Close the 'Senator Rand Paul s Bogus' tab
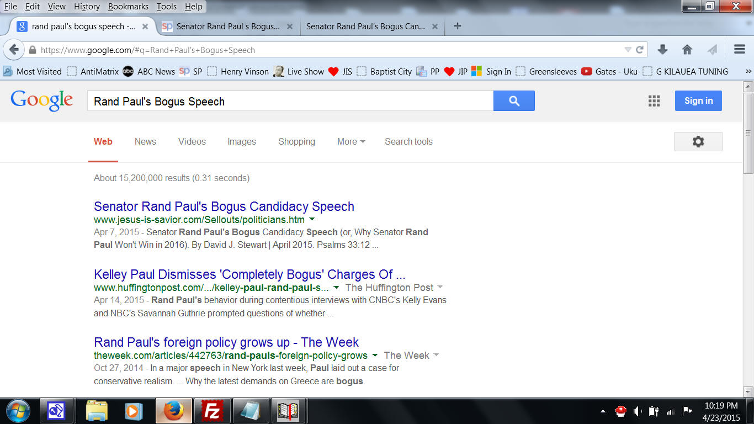Image resolution: width=754 pixels, height=424 pixels. point(290,26)
